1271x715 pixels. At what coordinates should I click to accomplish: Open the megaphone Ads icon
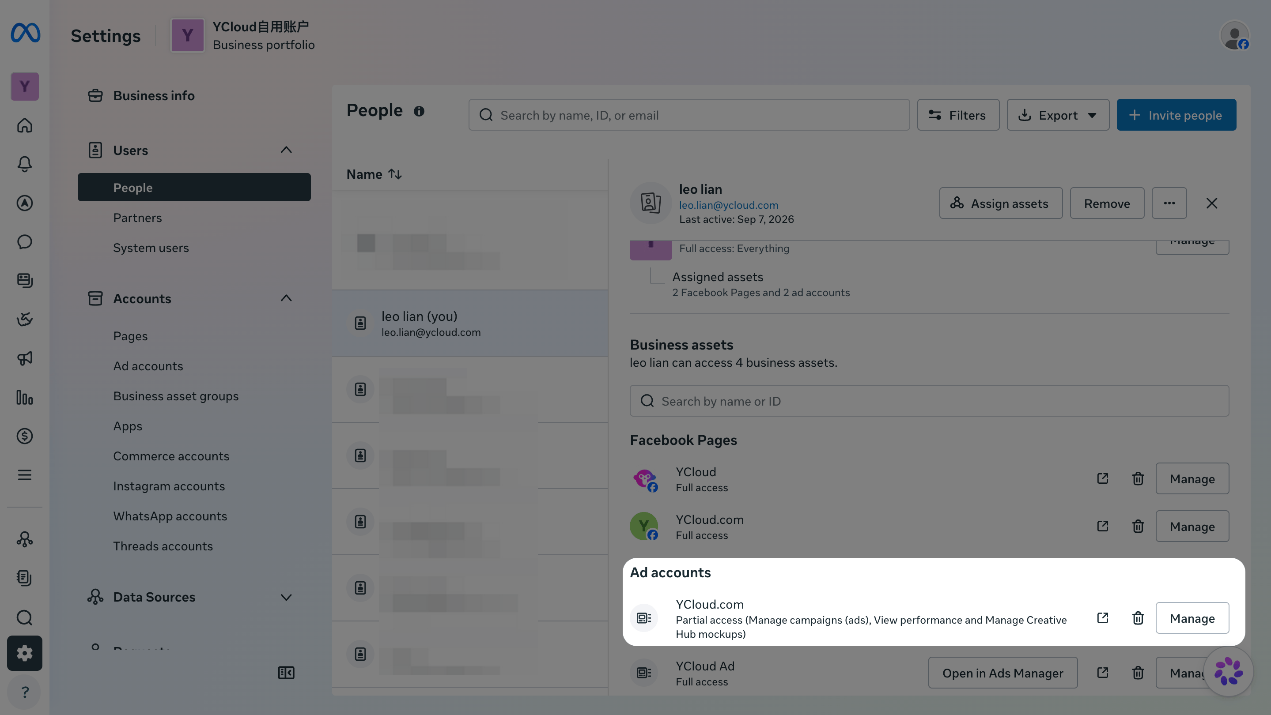(25, 358)
